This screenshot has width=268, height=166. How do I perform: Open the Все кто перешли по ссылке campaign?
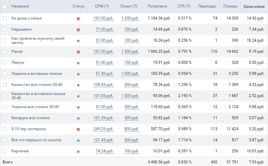[x=36, y=140]
